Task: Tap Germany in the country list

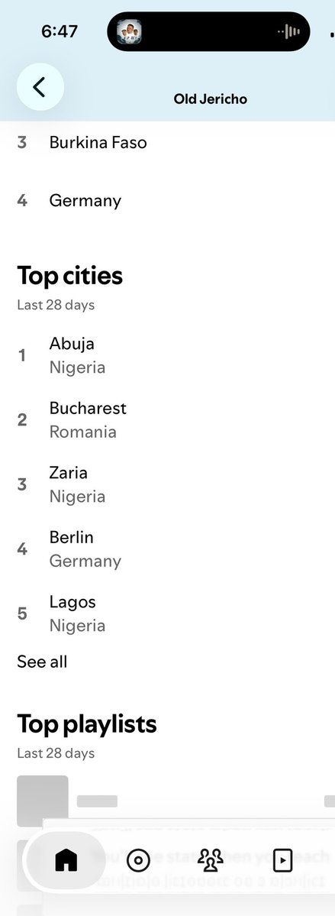Action: pos(85,201)
